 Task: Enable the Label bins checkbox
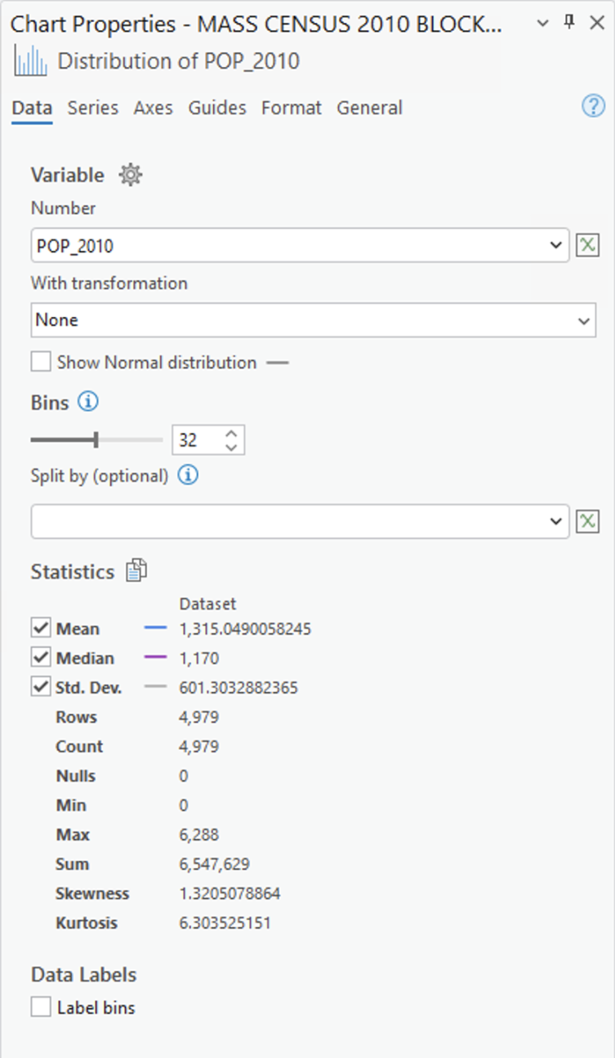41,1007
